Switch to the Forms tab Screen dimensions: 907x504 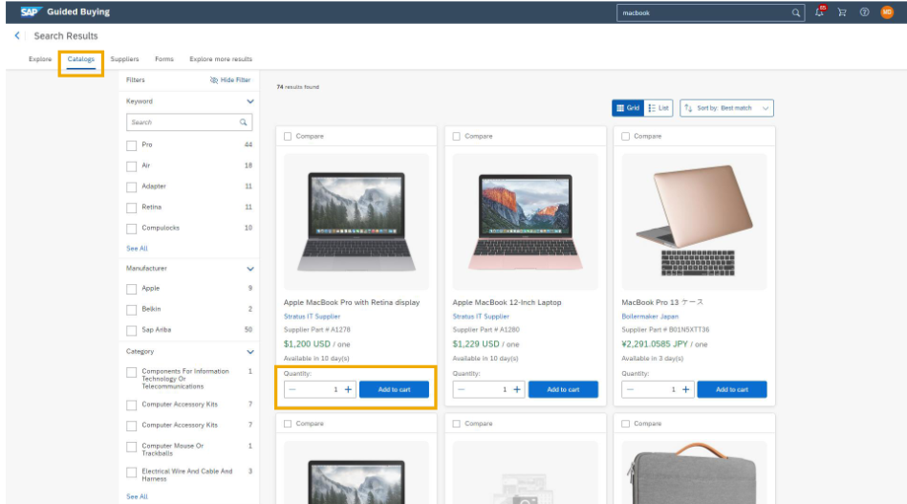(163, 59)
